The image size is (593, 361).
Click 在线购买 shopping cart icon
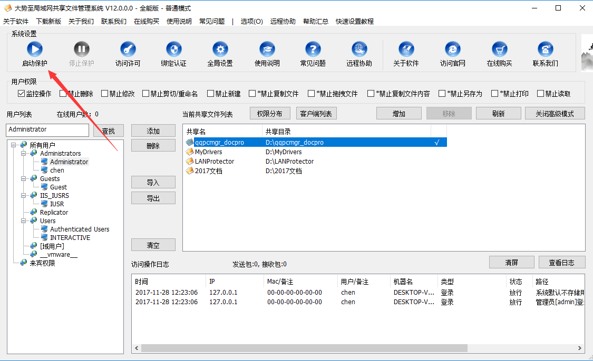pos(499,50)
